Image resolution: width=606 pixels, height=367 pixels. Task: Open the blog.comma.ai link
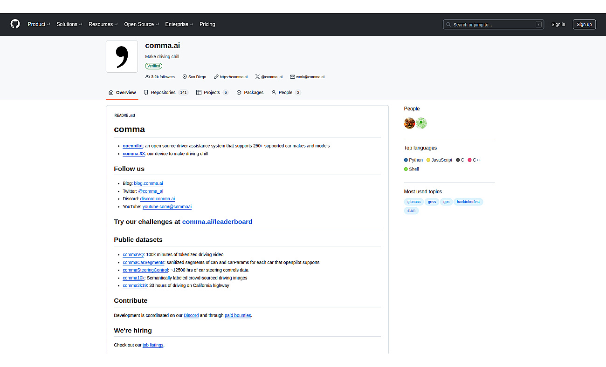148,183
